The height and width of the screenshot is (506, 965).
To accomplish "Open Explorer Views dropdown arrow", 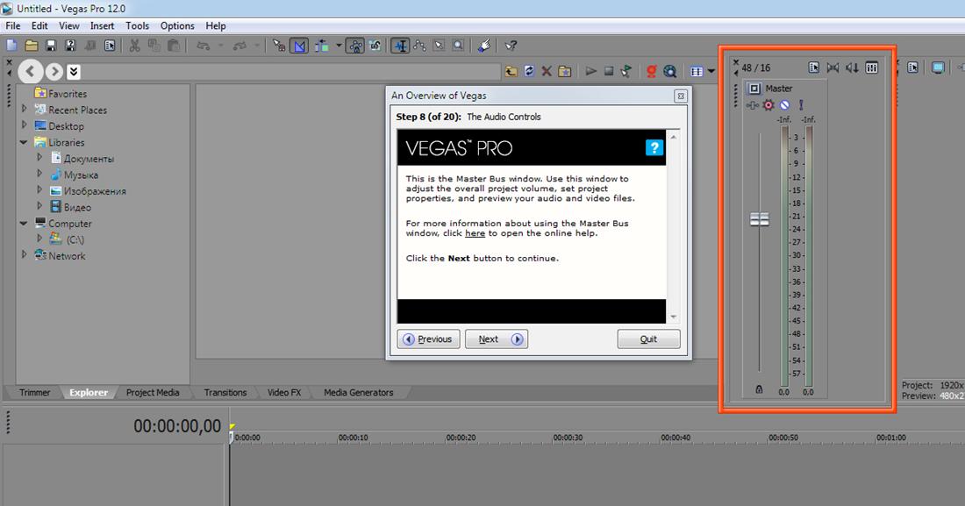I will 711,71.
